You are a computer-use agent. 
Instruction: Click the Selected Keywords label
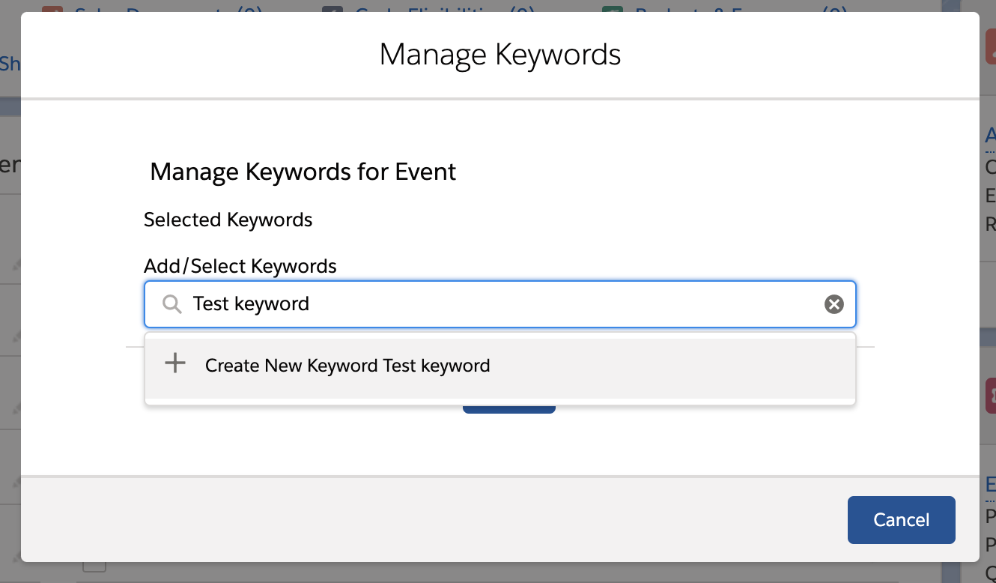(x=228, y=220)
